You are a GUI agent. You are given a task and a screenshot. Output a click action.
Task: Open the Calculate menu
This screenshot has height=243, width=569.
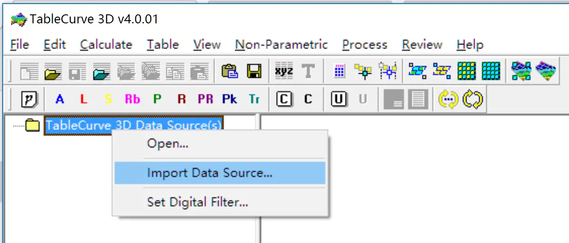(x=106, y=45)
